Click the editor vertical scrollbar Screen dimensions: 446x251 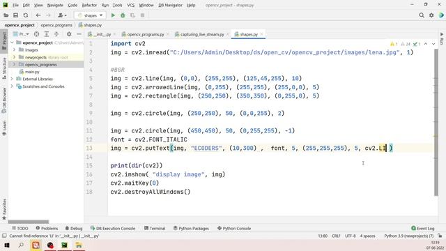pyautogui.click(x=436, y=123)
